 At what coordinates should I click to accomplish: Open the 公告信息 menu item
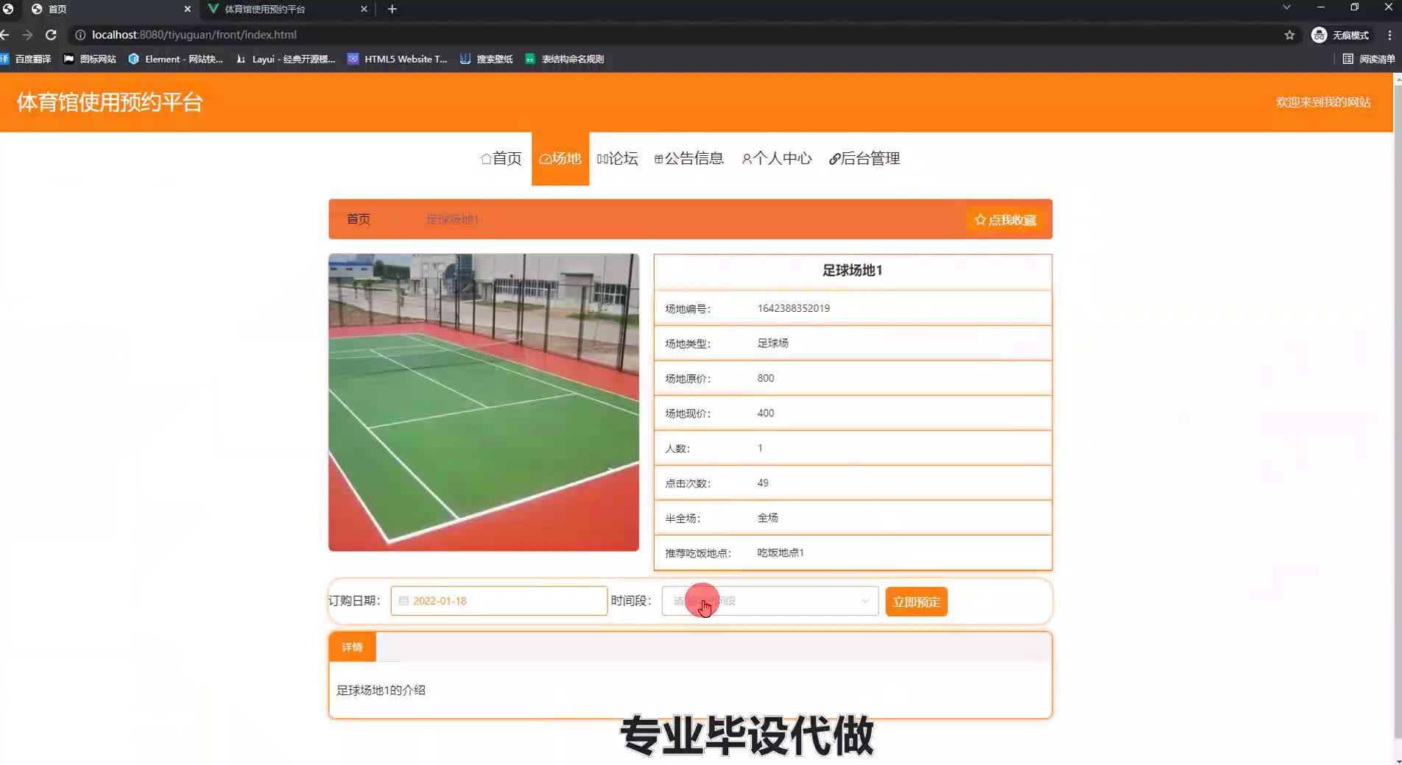pos(688,159)
